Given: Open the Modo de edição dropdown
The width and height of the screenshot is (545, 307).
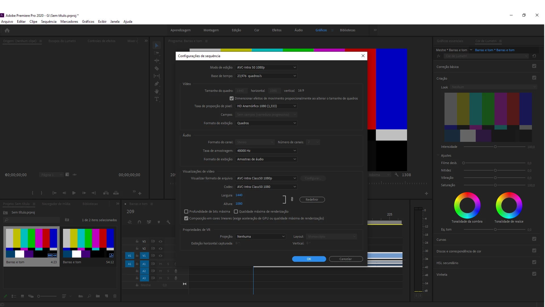Looking at the screenshot, I should (266, 67).
